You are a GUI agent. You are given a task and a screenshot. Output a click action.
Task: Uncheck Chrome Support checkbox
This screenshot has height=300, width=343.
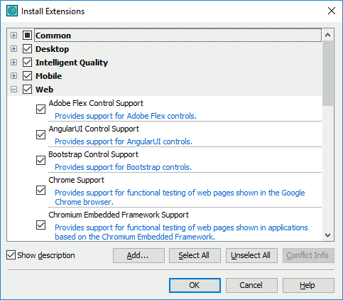pos(40,190)
